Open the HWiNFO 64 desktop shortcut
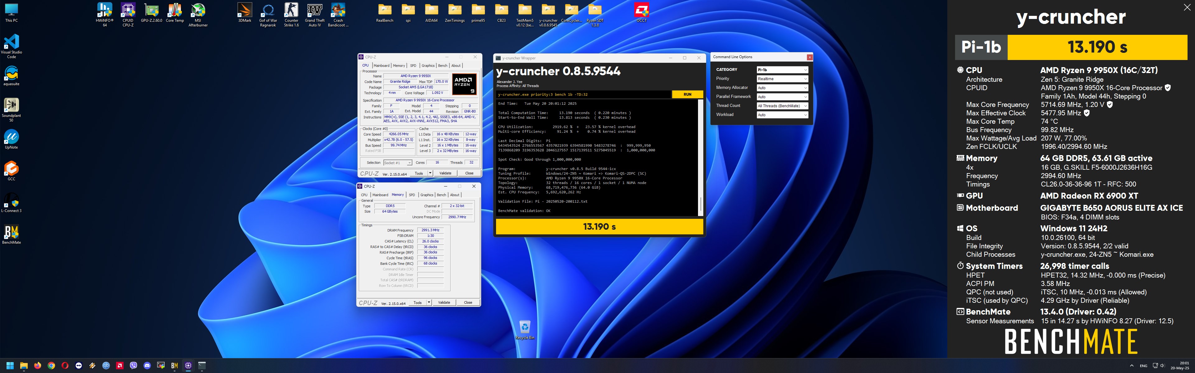 pyautogui.click(x=104, y=14)
